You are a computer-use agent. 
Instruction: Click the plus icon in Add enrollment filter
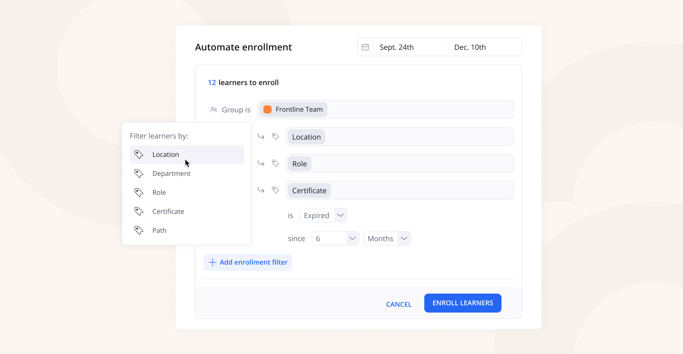coord(212,262)
